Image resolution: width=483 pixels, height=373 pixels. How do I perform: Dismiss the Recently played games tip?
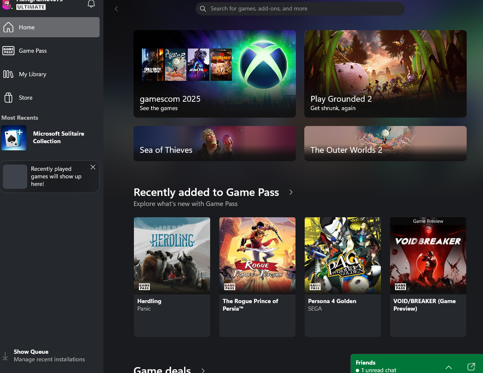[x=93, y=167]
